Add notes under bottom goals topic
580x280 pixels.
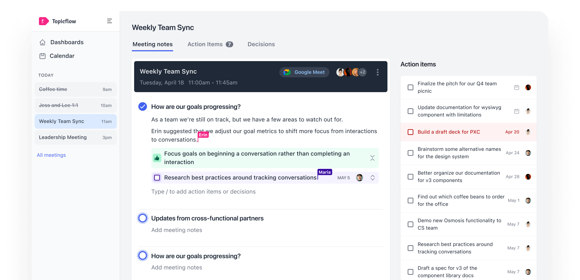coord(177,268)
